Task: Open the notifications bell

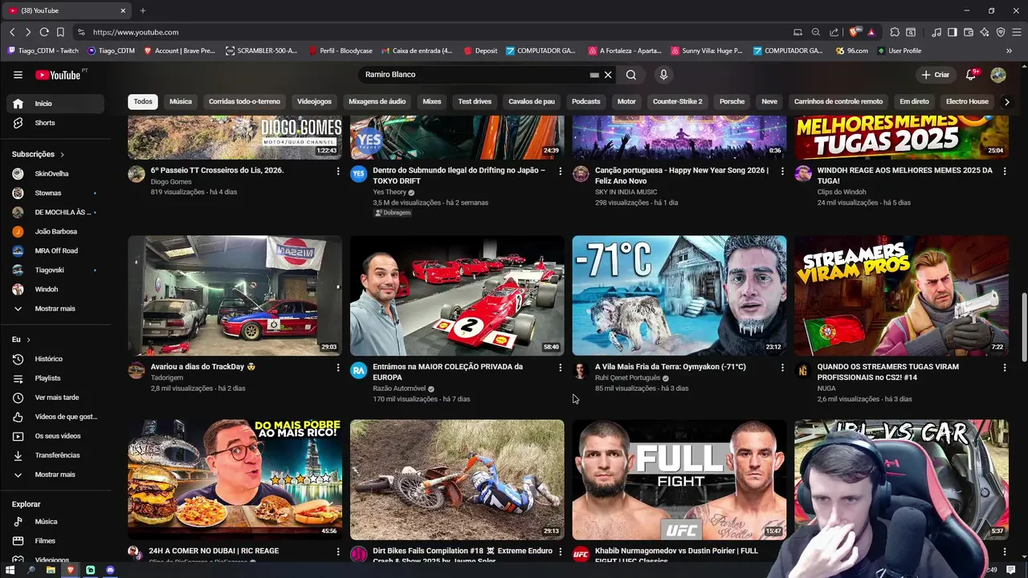Action: pyautogui.click(x=971, y=75)
